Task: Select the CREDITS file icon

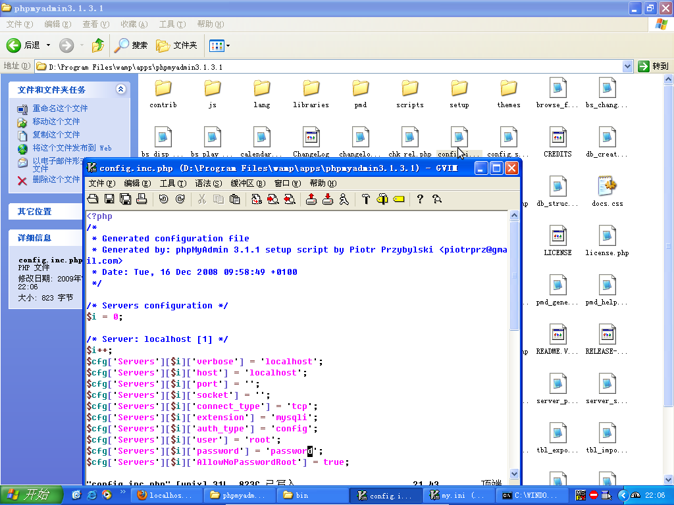Action: [x=557, y=137]
